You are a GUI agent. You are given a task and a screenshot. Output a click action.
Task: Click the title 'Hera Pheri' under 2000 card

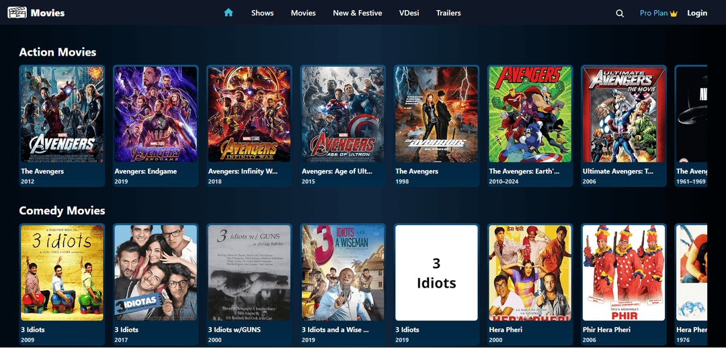click(506, 330)
